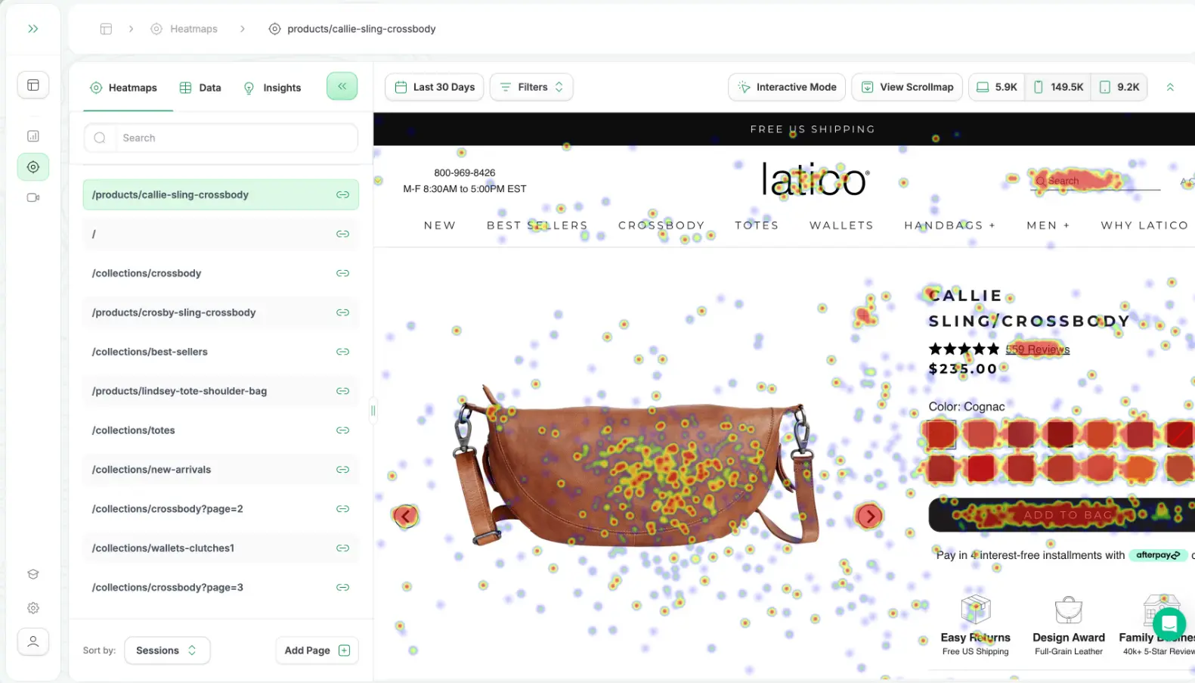Select the first swatch in the second color row

(941, 468)
